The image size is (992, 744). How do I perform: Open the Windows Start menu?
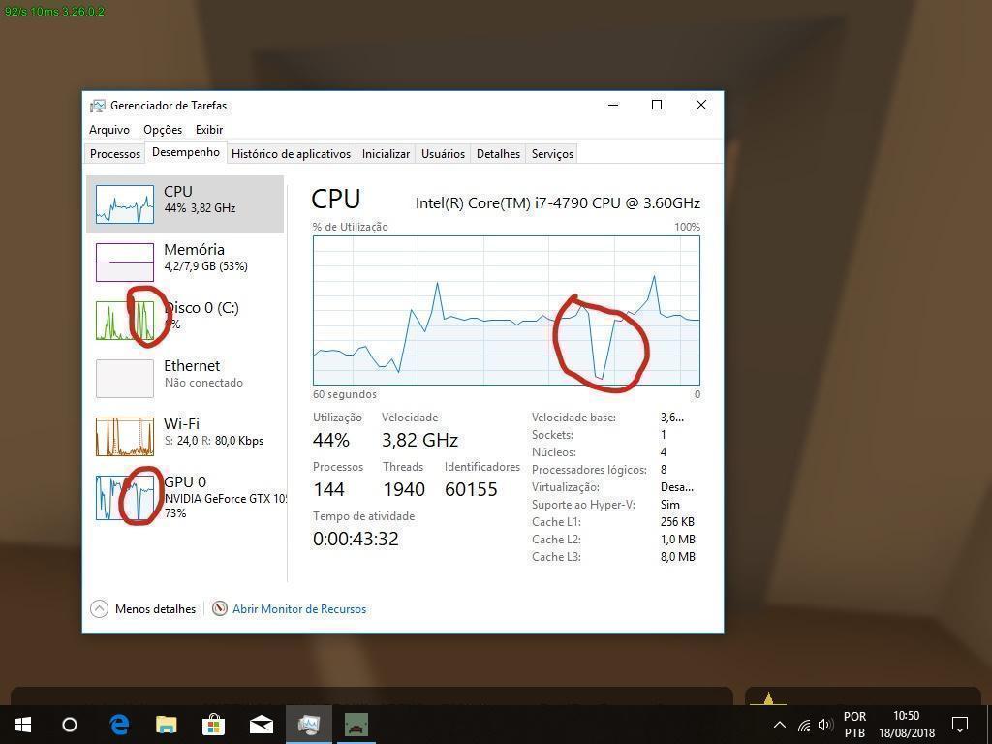coord(23,725)
